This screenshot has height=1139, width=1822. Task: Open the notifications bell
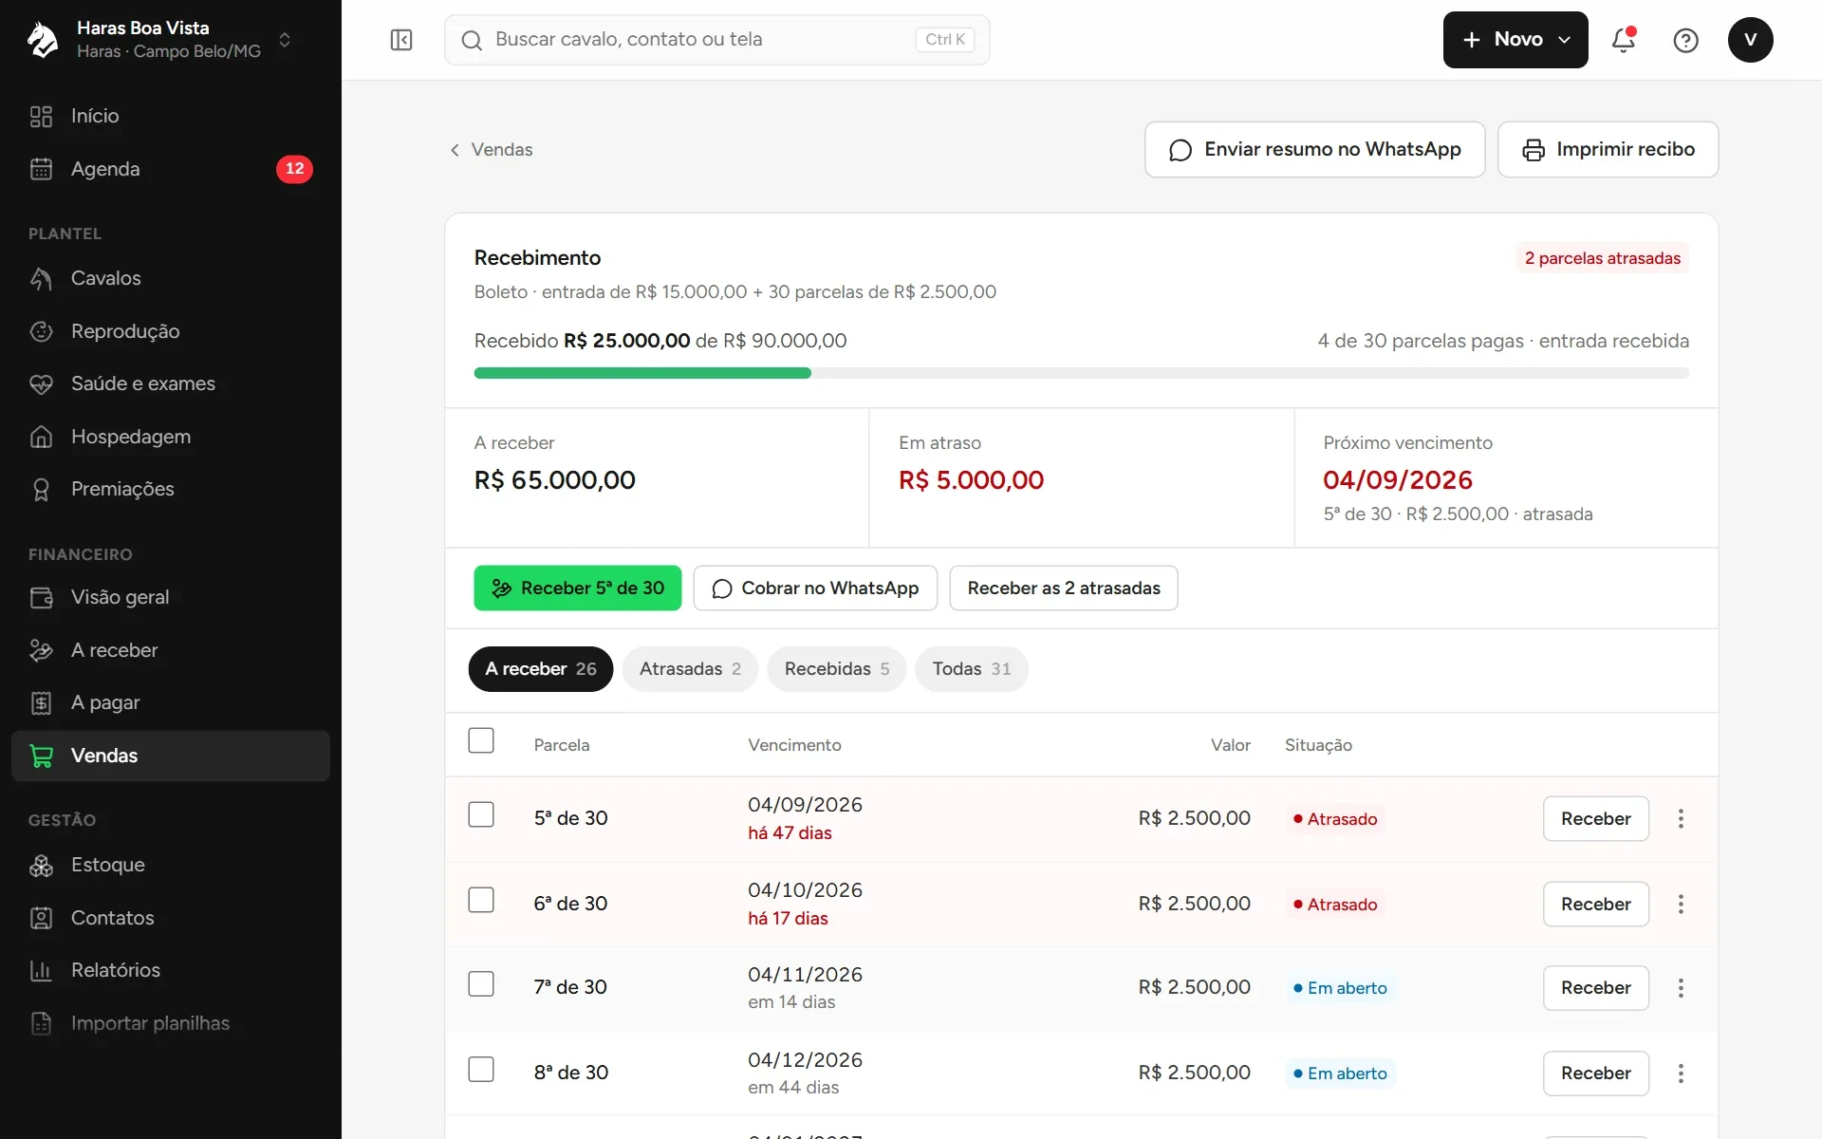pyautogui.click(x=1624, y=40)
